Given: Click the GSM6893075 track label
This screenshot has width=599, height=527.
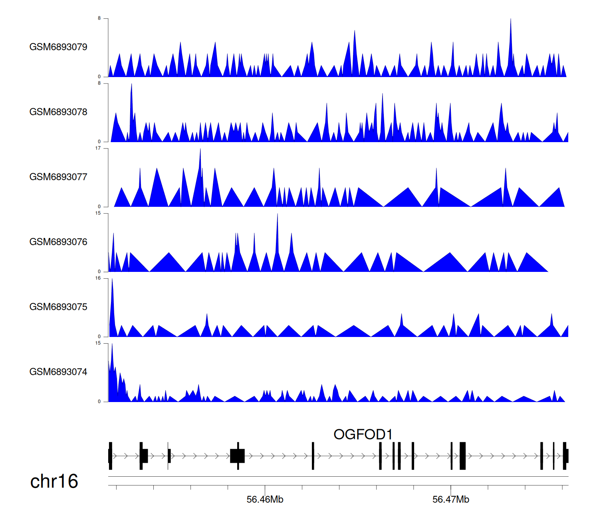Looking at the screenshot, I should [58, 307].
